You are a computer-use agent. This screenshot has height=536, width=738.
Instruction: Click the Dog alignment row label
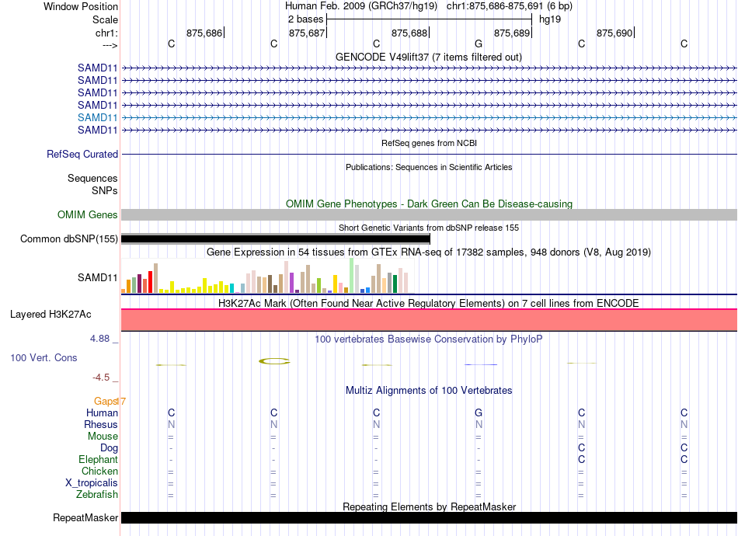109,448
